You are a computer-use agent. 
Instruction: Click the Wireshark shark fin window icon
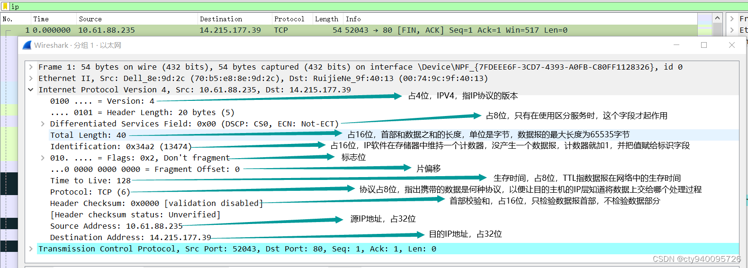(x=27, y=45)
